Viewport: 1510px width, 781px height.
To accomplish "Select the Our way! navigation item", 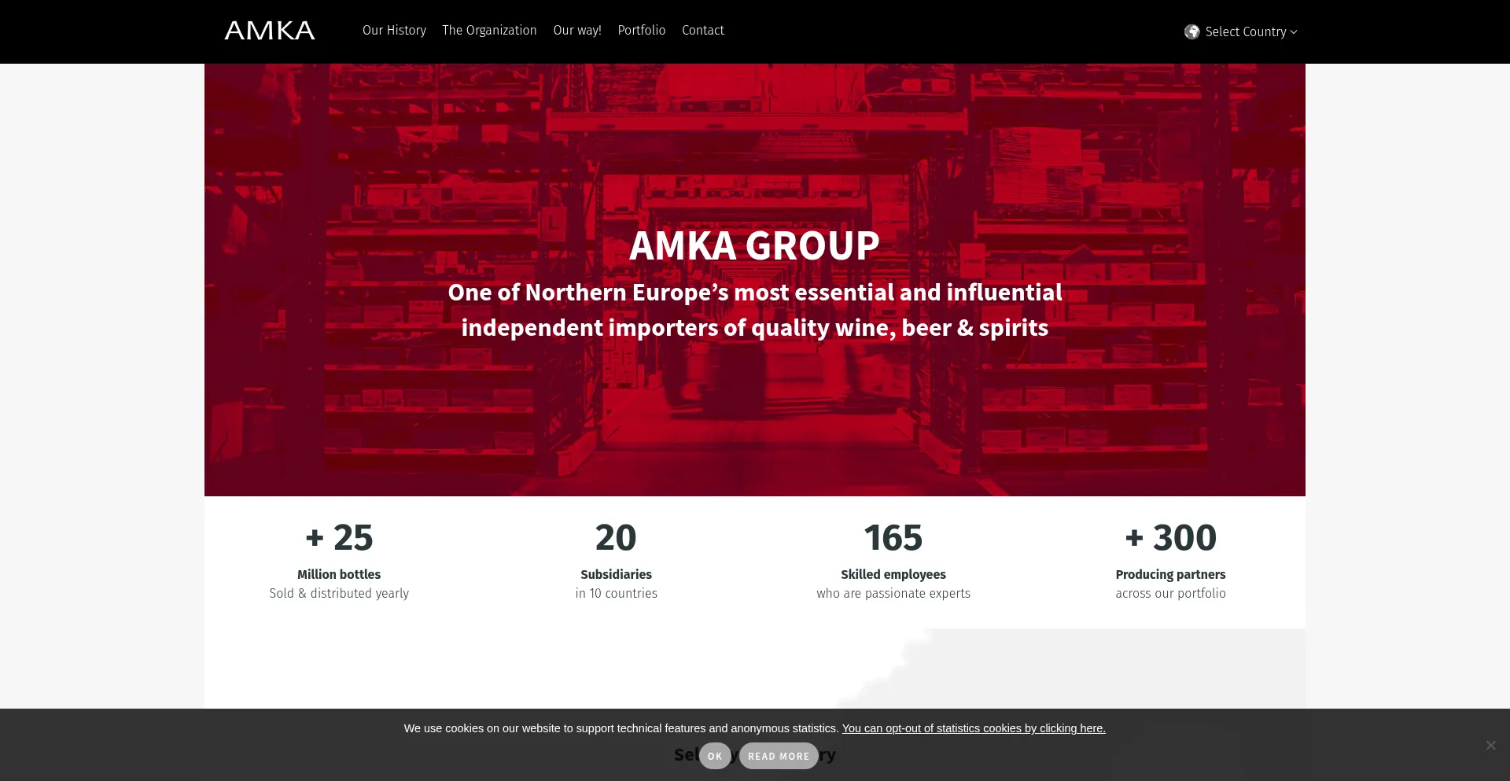I will 576,31.
